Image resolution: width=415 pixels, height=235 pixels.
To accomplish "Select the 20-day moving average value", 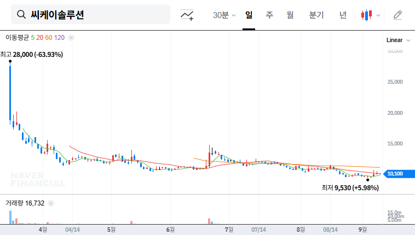I will 40,38.
